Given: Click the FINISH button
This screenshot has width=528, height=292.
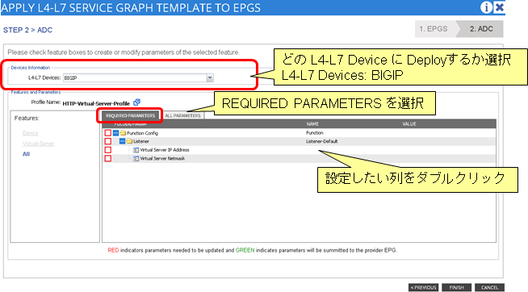Looking at the screenshot, I should click(456, 288).
